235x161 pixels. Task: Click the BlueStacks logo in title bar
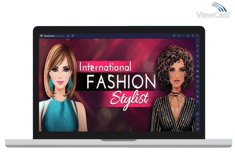[41, 36]
